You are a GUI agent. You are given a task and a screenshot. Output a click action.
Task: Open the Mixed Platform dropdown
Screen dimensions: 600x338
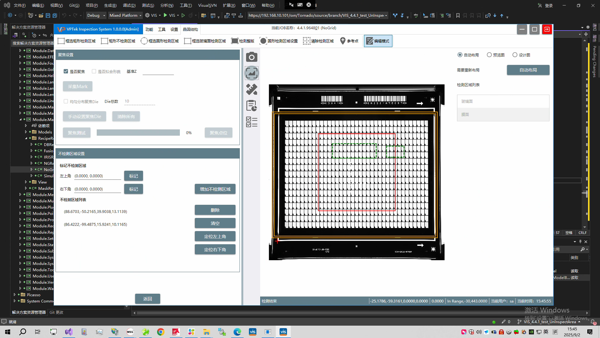pos(125,15)
